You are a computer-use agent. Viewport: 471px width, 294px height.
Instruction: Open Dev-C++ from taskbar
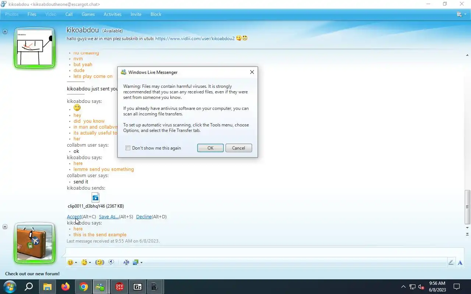(x=120, y=287)
